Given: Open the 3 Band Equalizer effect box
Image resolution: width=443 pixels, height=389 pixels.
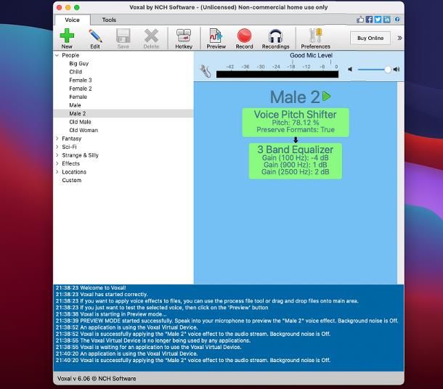Looking at the screenshot, I should [x=296, y=161].
